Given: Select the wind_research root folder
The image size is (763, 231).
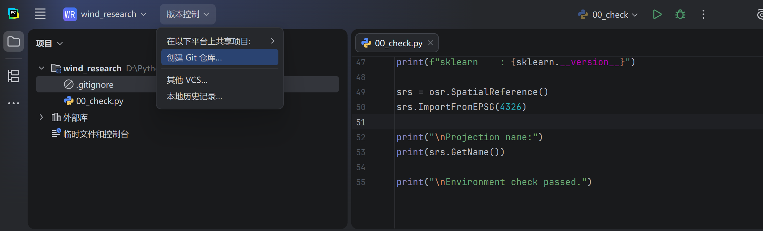Looking at the screenshot, I should 92,68.
